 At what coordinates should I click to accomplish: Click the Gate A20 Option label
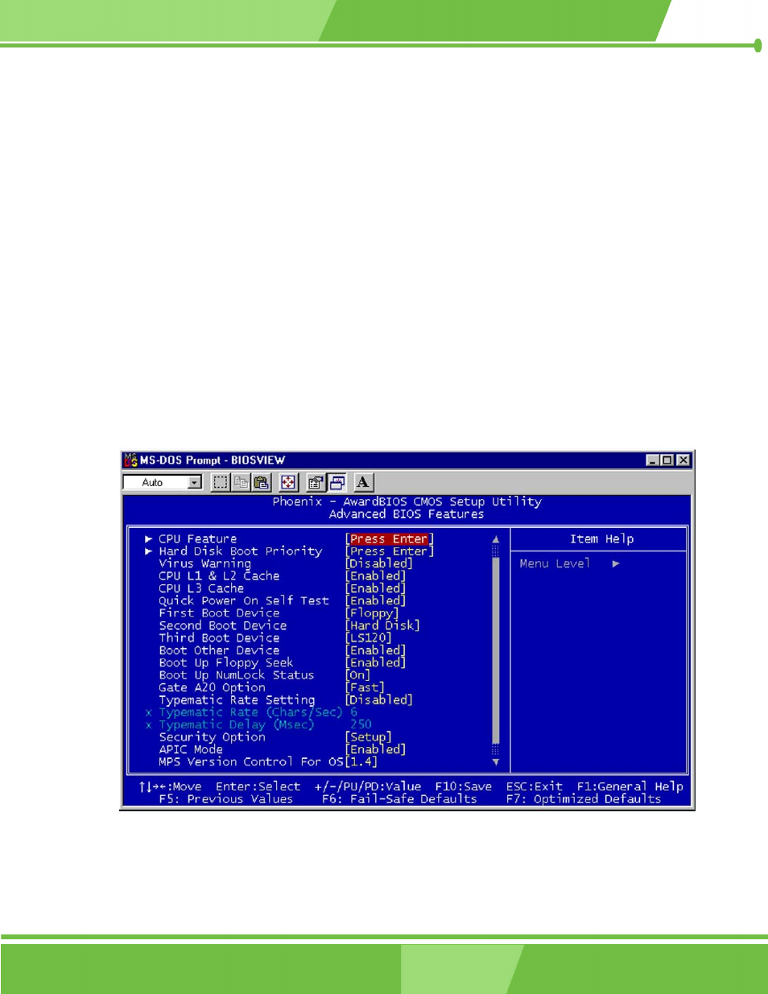pyautogui.click(x=212, y=687)
